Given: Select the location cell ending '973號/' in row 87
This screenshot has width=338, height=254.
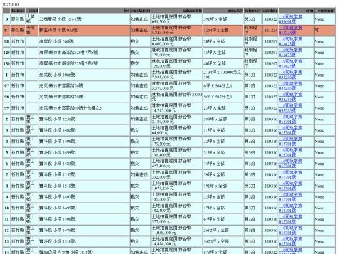Looking at the screenshot, I should (x=84, y=30).
